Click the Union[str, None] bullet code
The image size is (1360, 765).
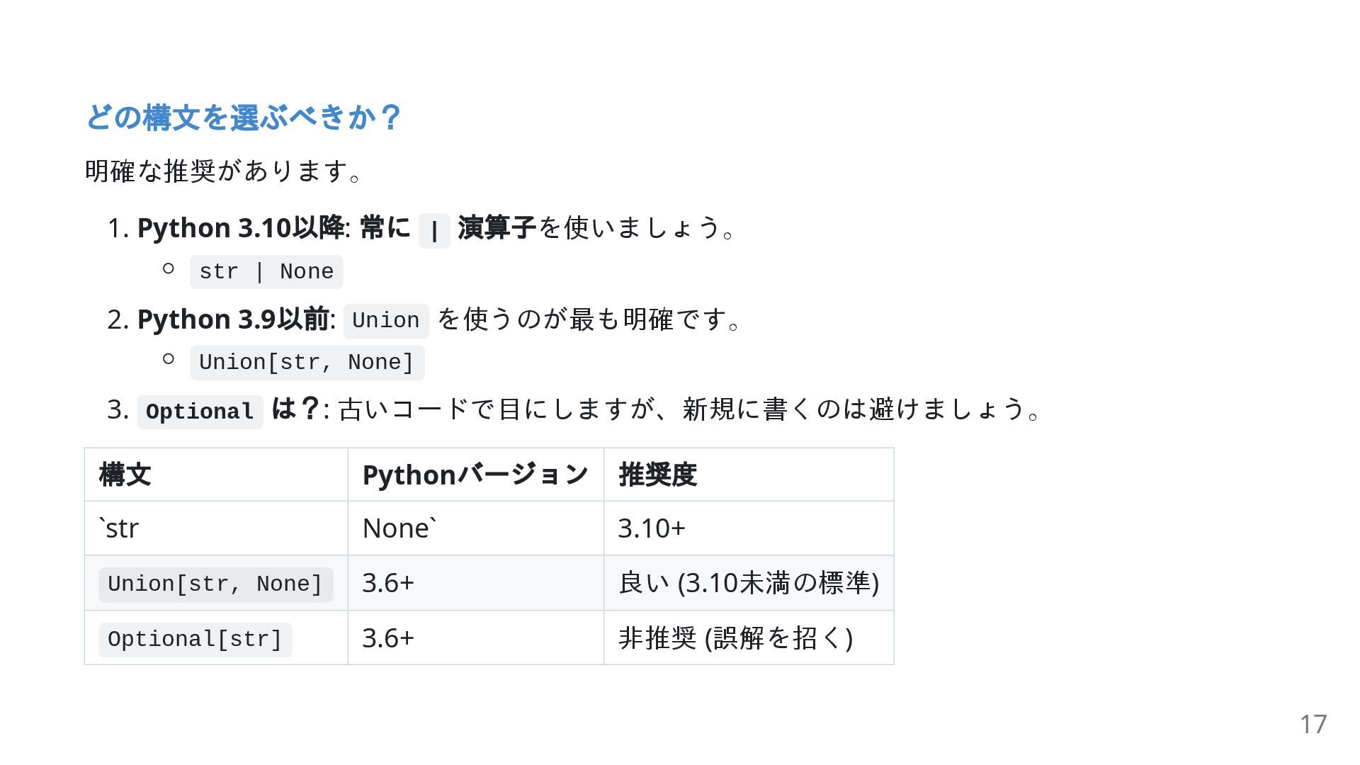[307, 363]
